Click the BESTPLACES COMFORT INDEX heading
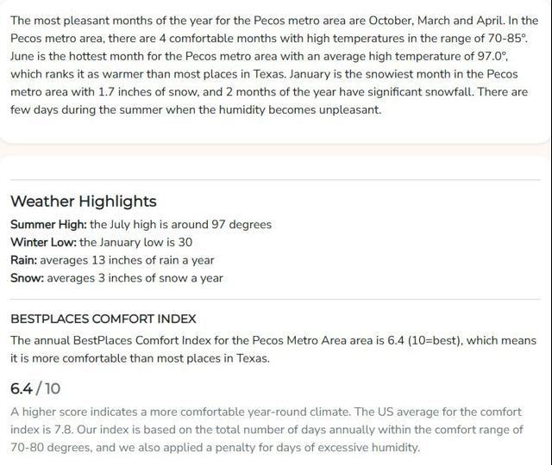This screenshot has width=552, height=465. pyautogui.click(x=103, y=319)
